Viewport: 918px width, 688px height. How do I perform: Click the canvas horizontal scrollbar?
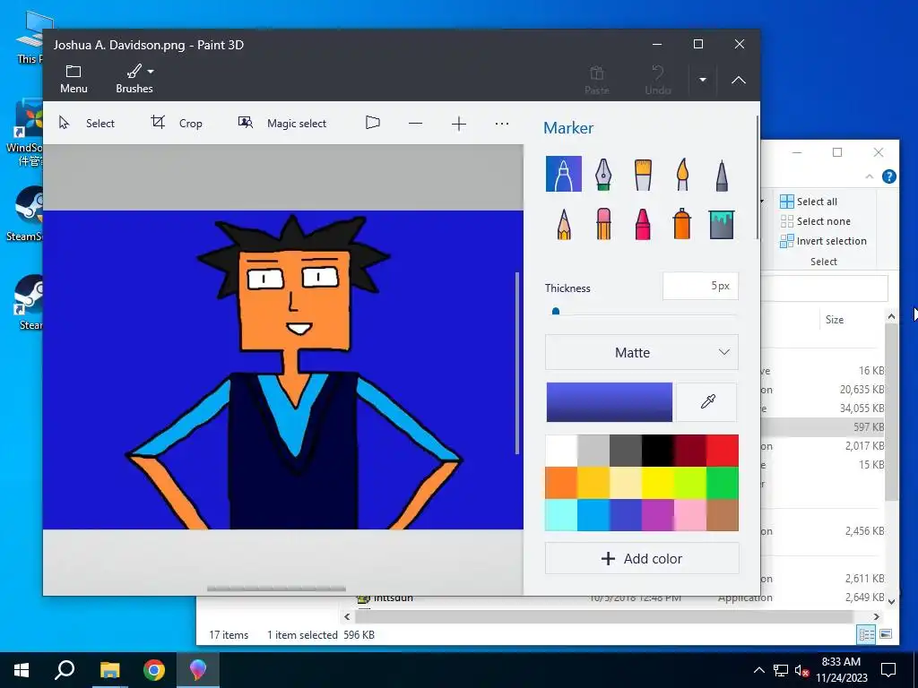[276, 589]
